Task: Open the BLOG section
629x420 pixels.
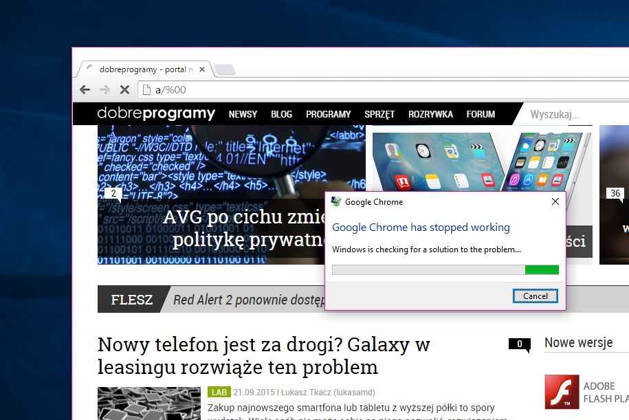Action: 281,114
